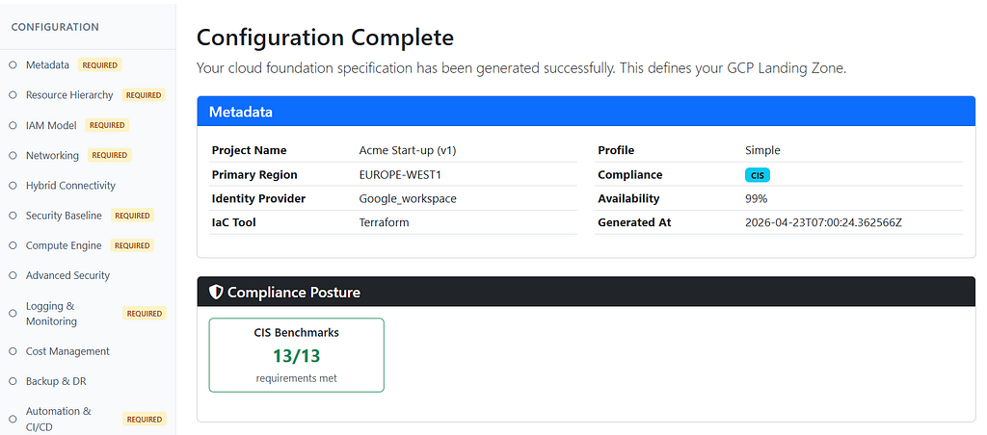Click the shield icon in Compliance Posture header
The image size is (987, 435).
pos(216,292)
